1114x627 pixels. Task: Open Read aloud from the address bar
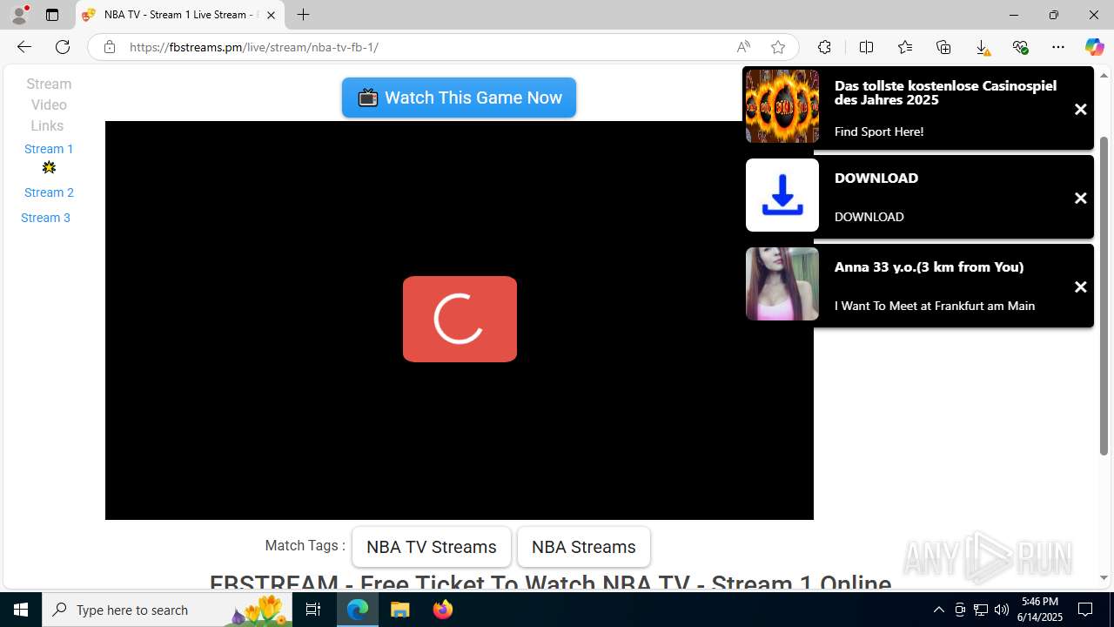[743, 47]
